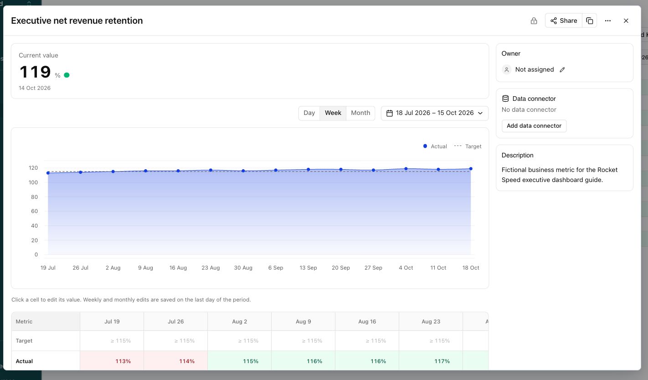Image resolution: width=648 pixels, height=380 pixels.
Task: Click the Aug 16 column header
Action: tap(367, 322)
